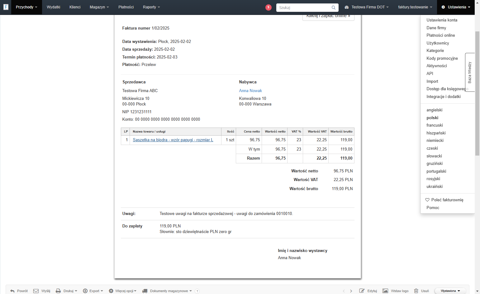
Task: Open Import settings entry
Action: point(432,82)
